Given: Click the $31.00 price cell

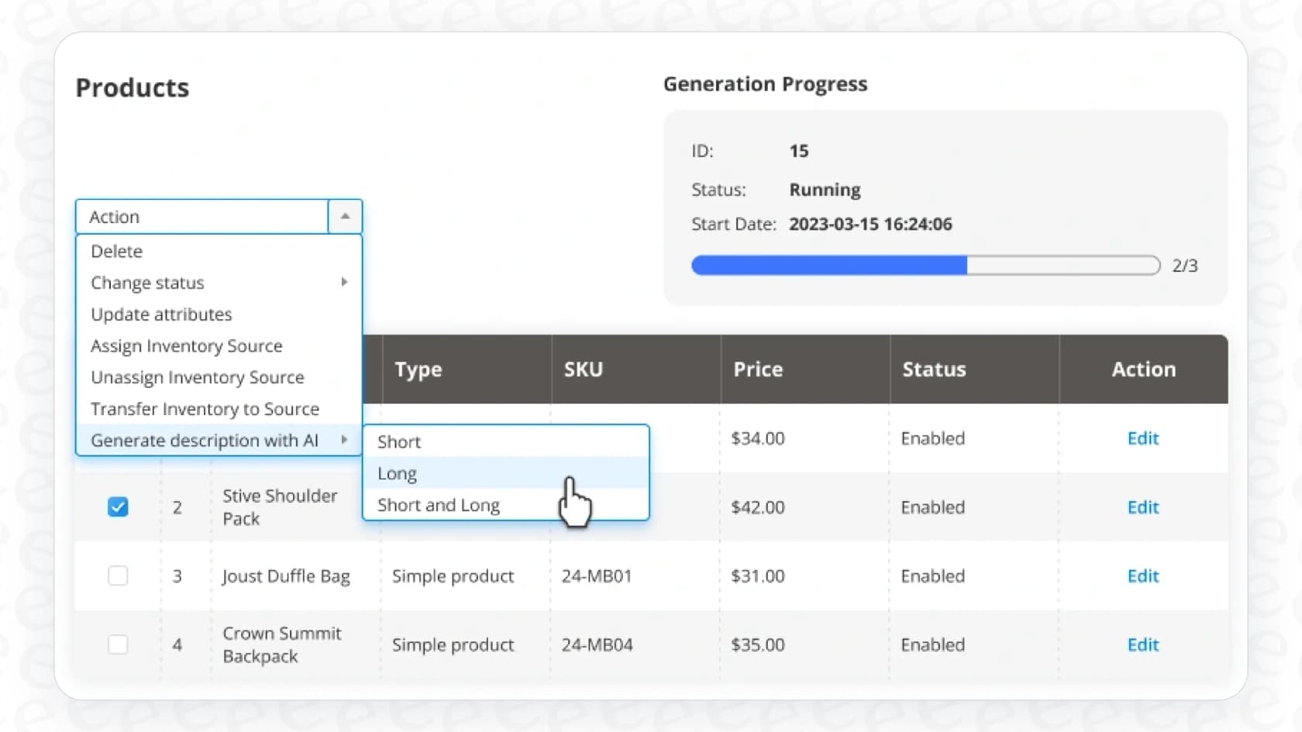Looking at the screenshot, I should [x=758, y=576].
